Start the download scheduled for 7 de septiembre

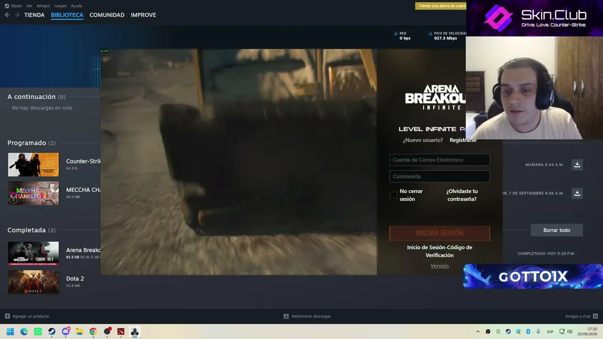[577, 193]
